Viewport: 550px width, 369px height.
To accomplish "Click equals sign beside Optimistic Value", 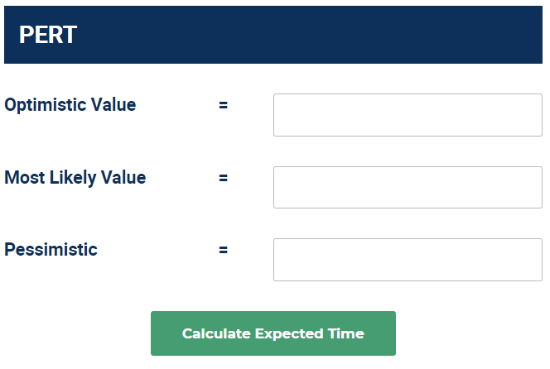I will (223, 105).
